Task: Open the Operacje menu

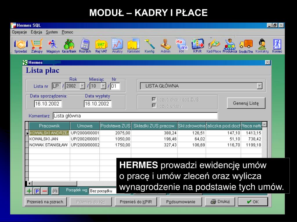Action: point(19,32)
